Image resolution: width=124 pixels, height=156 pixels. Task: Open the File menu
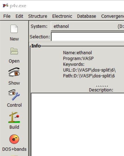point(7,16)
